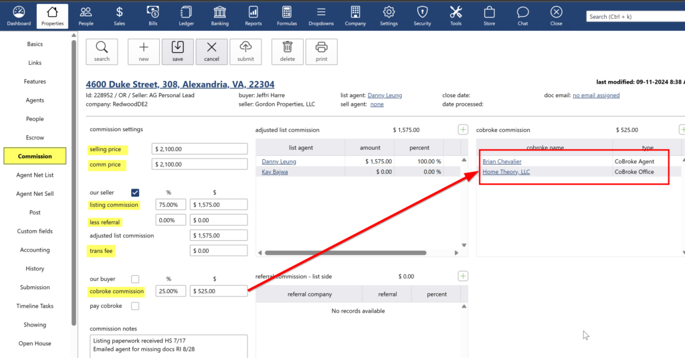
Task: Click the cobroke commission dollar field
Action: 219,291
